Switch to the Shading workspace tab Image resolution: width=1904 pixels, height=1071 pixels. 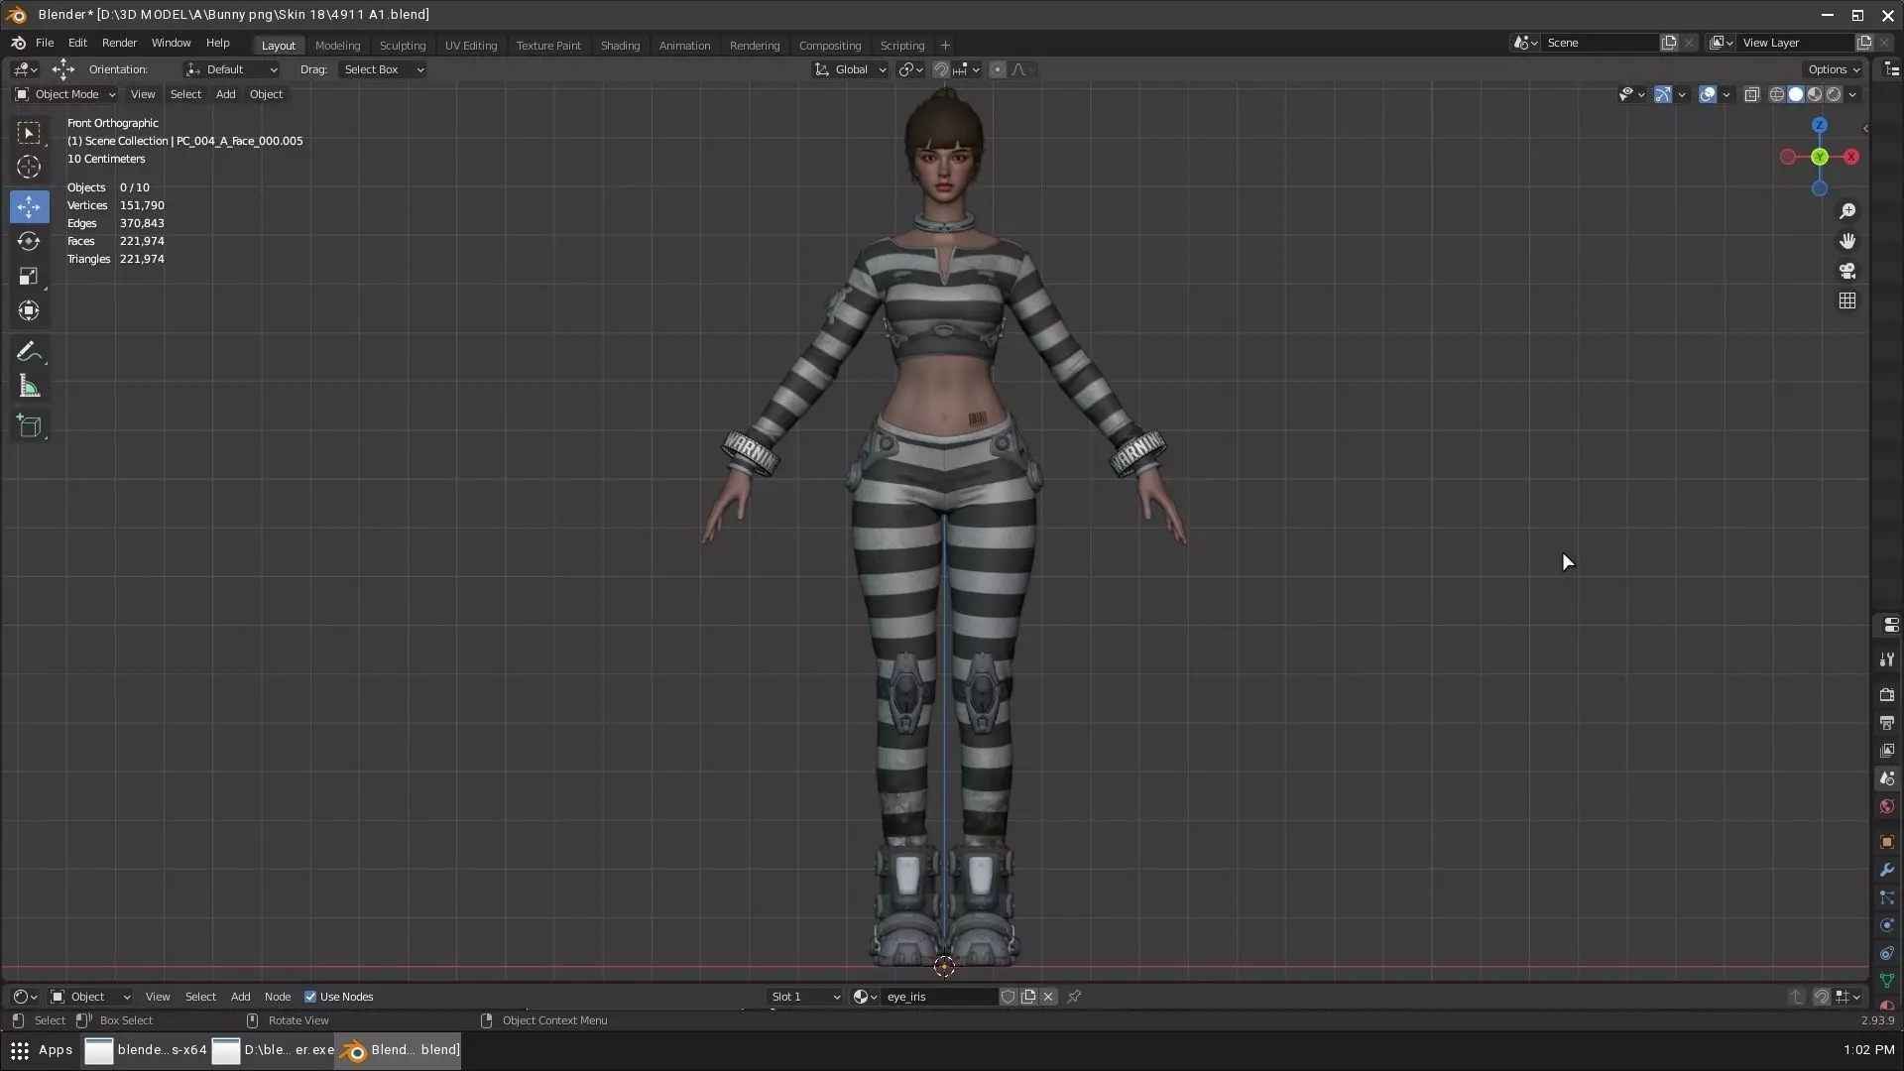[x=620, y=46]
